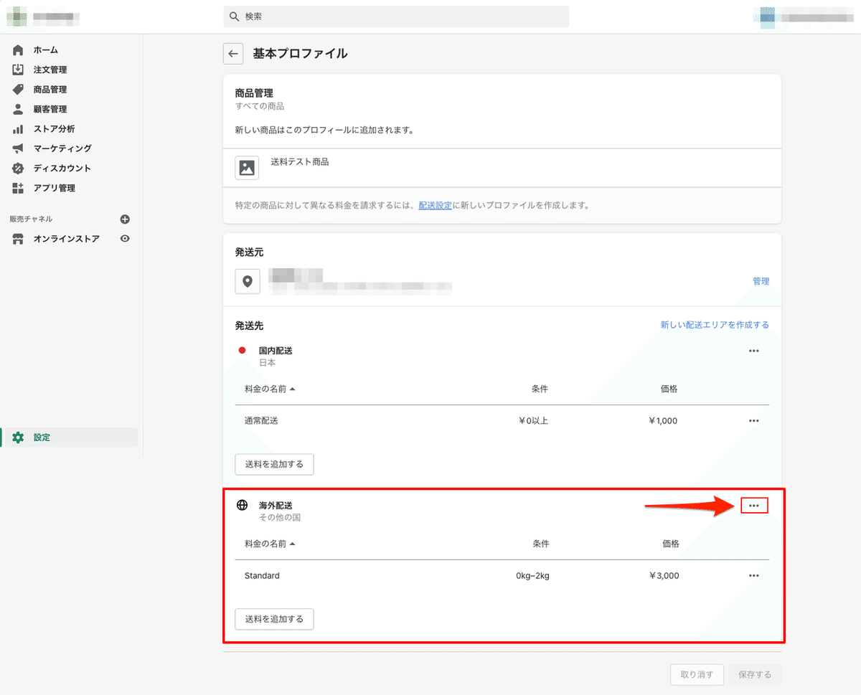Click 管理 link for 発送元
The width and height of the screenshot is (861, 695).
[x=761, y=281]
